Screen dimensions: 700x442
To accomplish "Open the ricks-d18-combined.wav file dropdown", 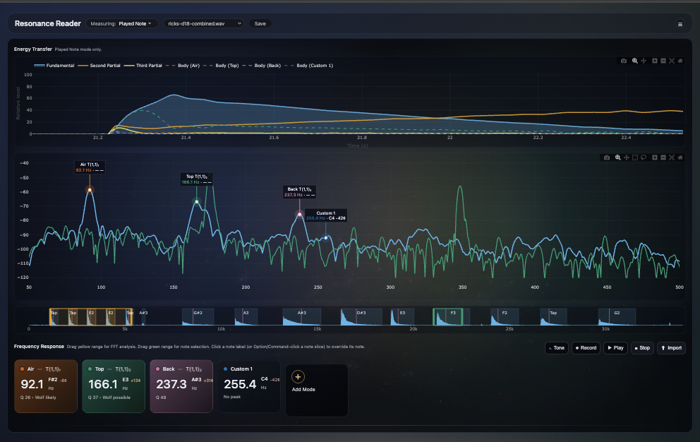I will pos(203,24).
